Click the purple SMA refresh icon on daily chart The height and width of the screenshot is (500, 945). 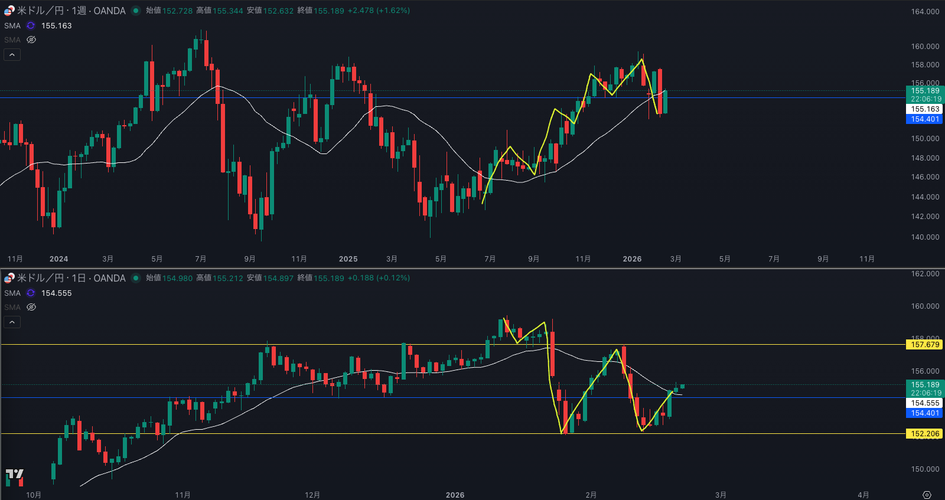pos(31,293)
